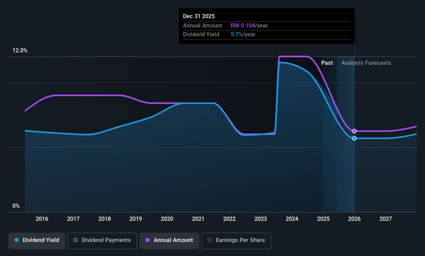Click the 12.0% y-axis label

20,51
